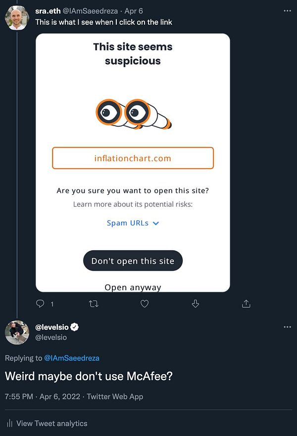Click the Twitter Web App source link
297x436 pixels.
(x=115, y=396)
